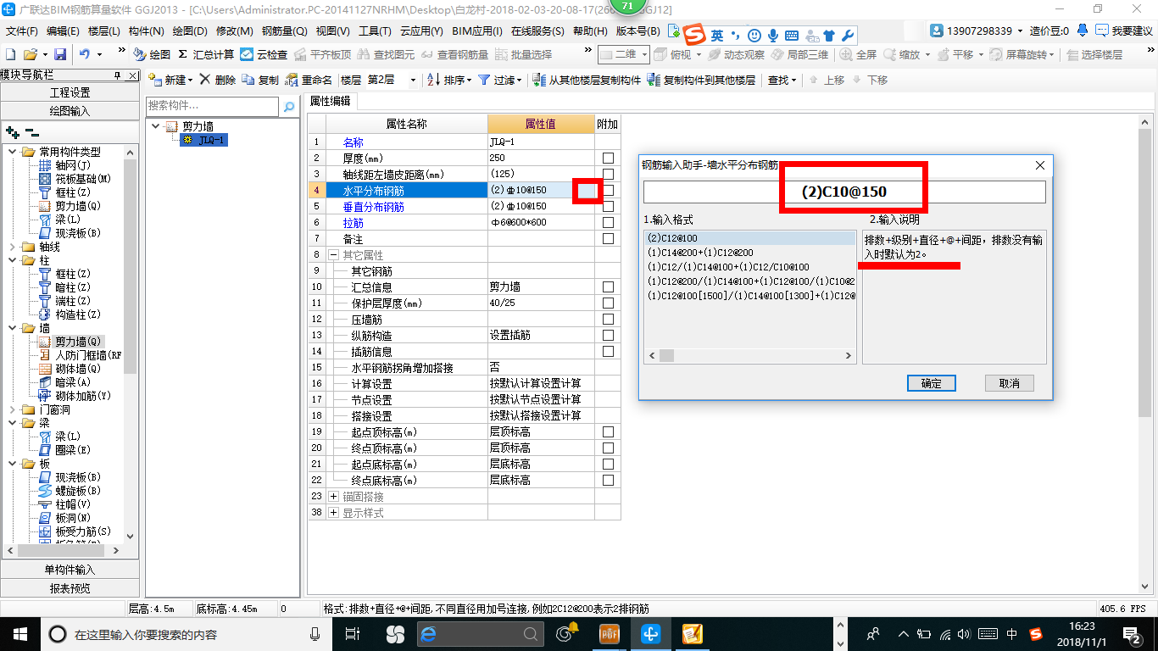Image resolution: width=1158 pixels, height=651 pixels.
Task: Click the save disk icon
Action: tap(59, 54)
